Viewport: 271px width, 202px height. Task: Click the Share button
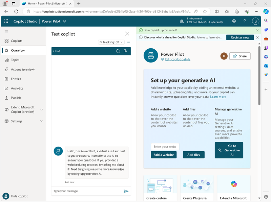[240, 56]
